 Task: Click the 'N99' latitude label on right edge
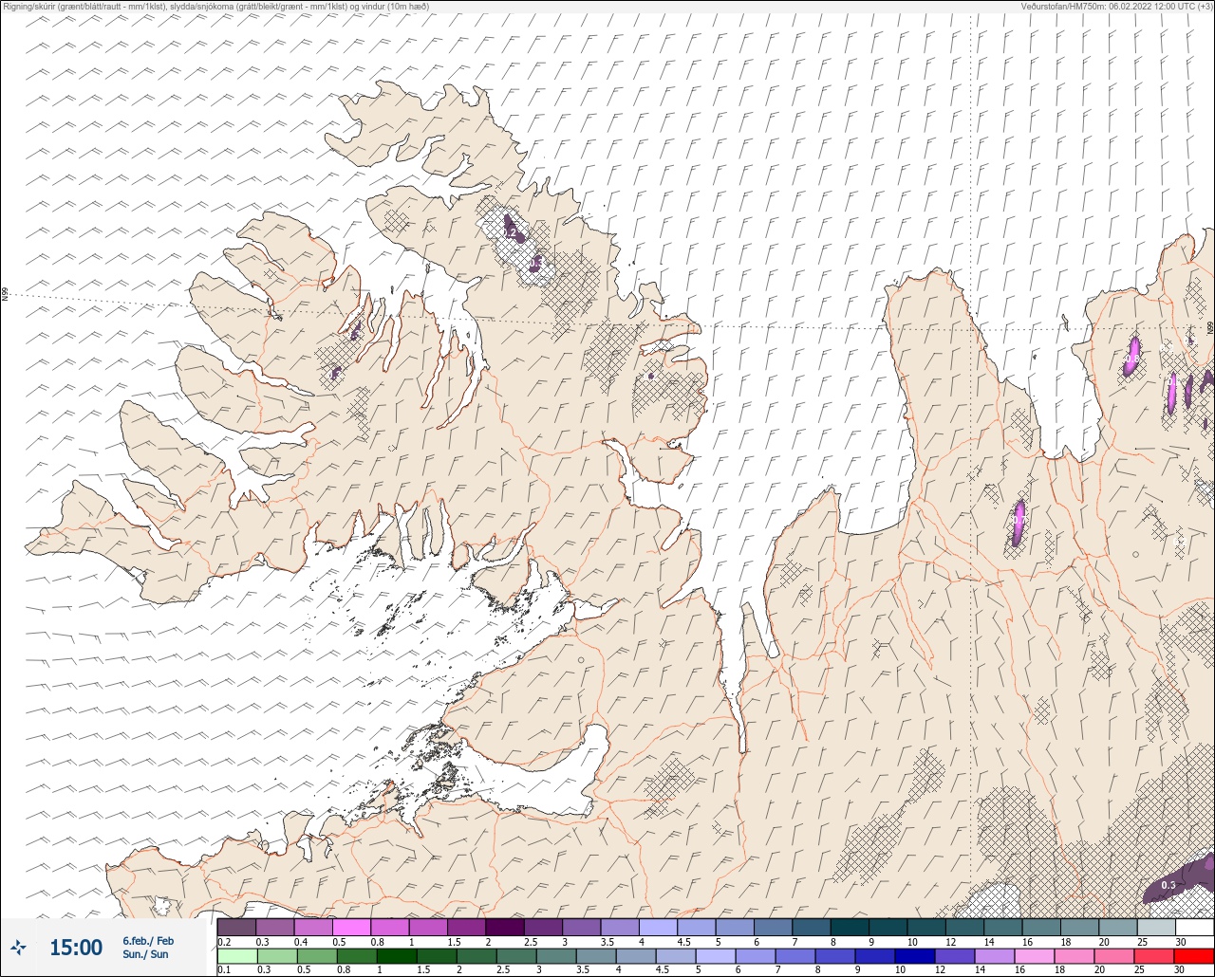click(1210, 329)
